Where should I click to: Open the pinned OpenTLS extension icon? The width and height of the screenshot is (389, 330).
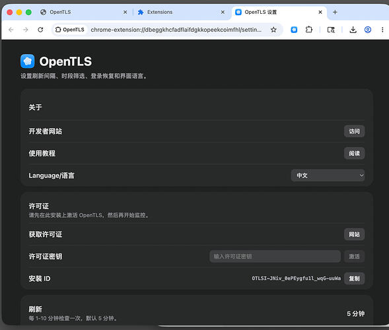(294, 30)
